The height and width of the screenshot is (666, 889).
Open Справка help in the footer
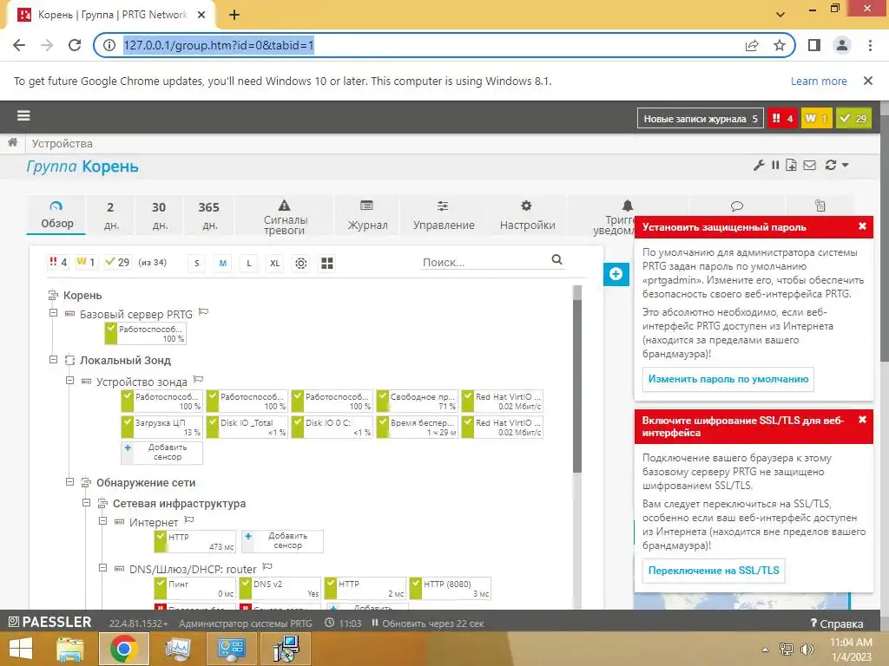point(837,624)
